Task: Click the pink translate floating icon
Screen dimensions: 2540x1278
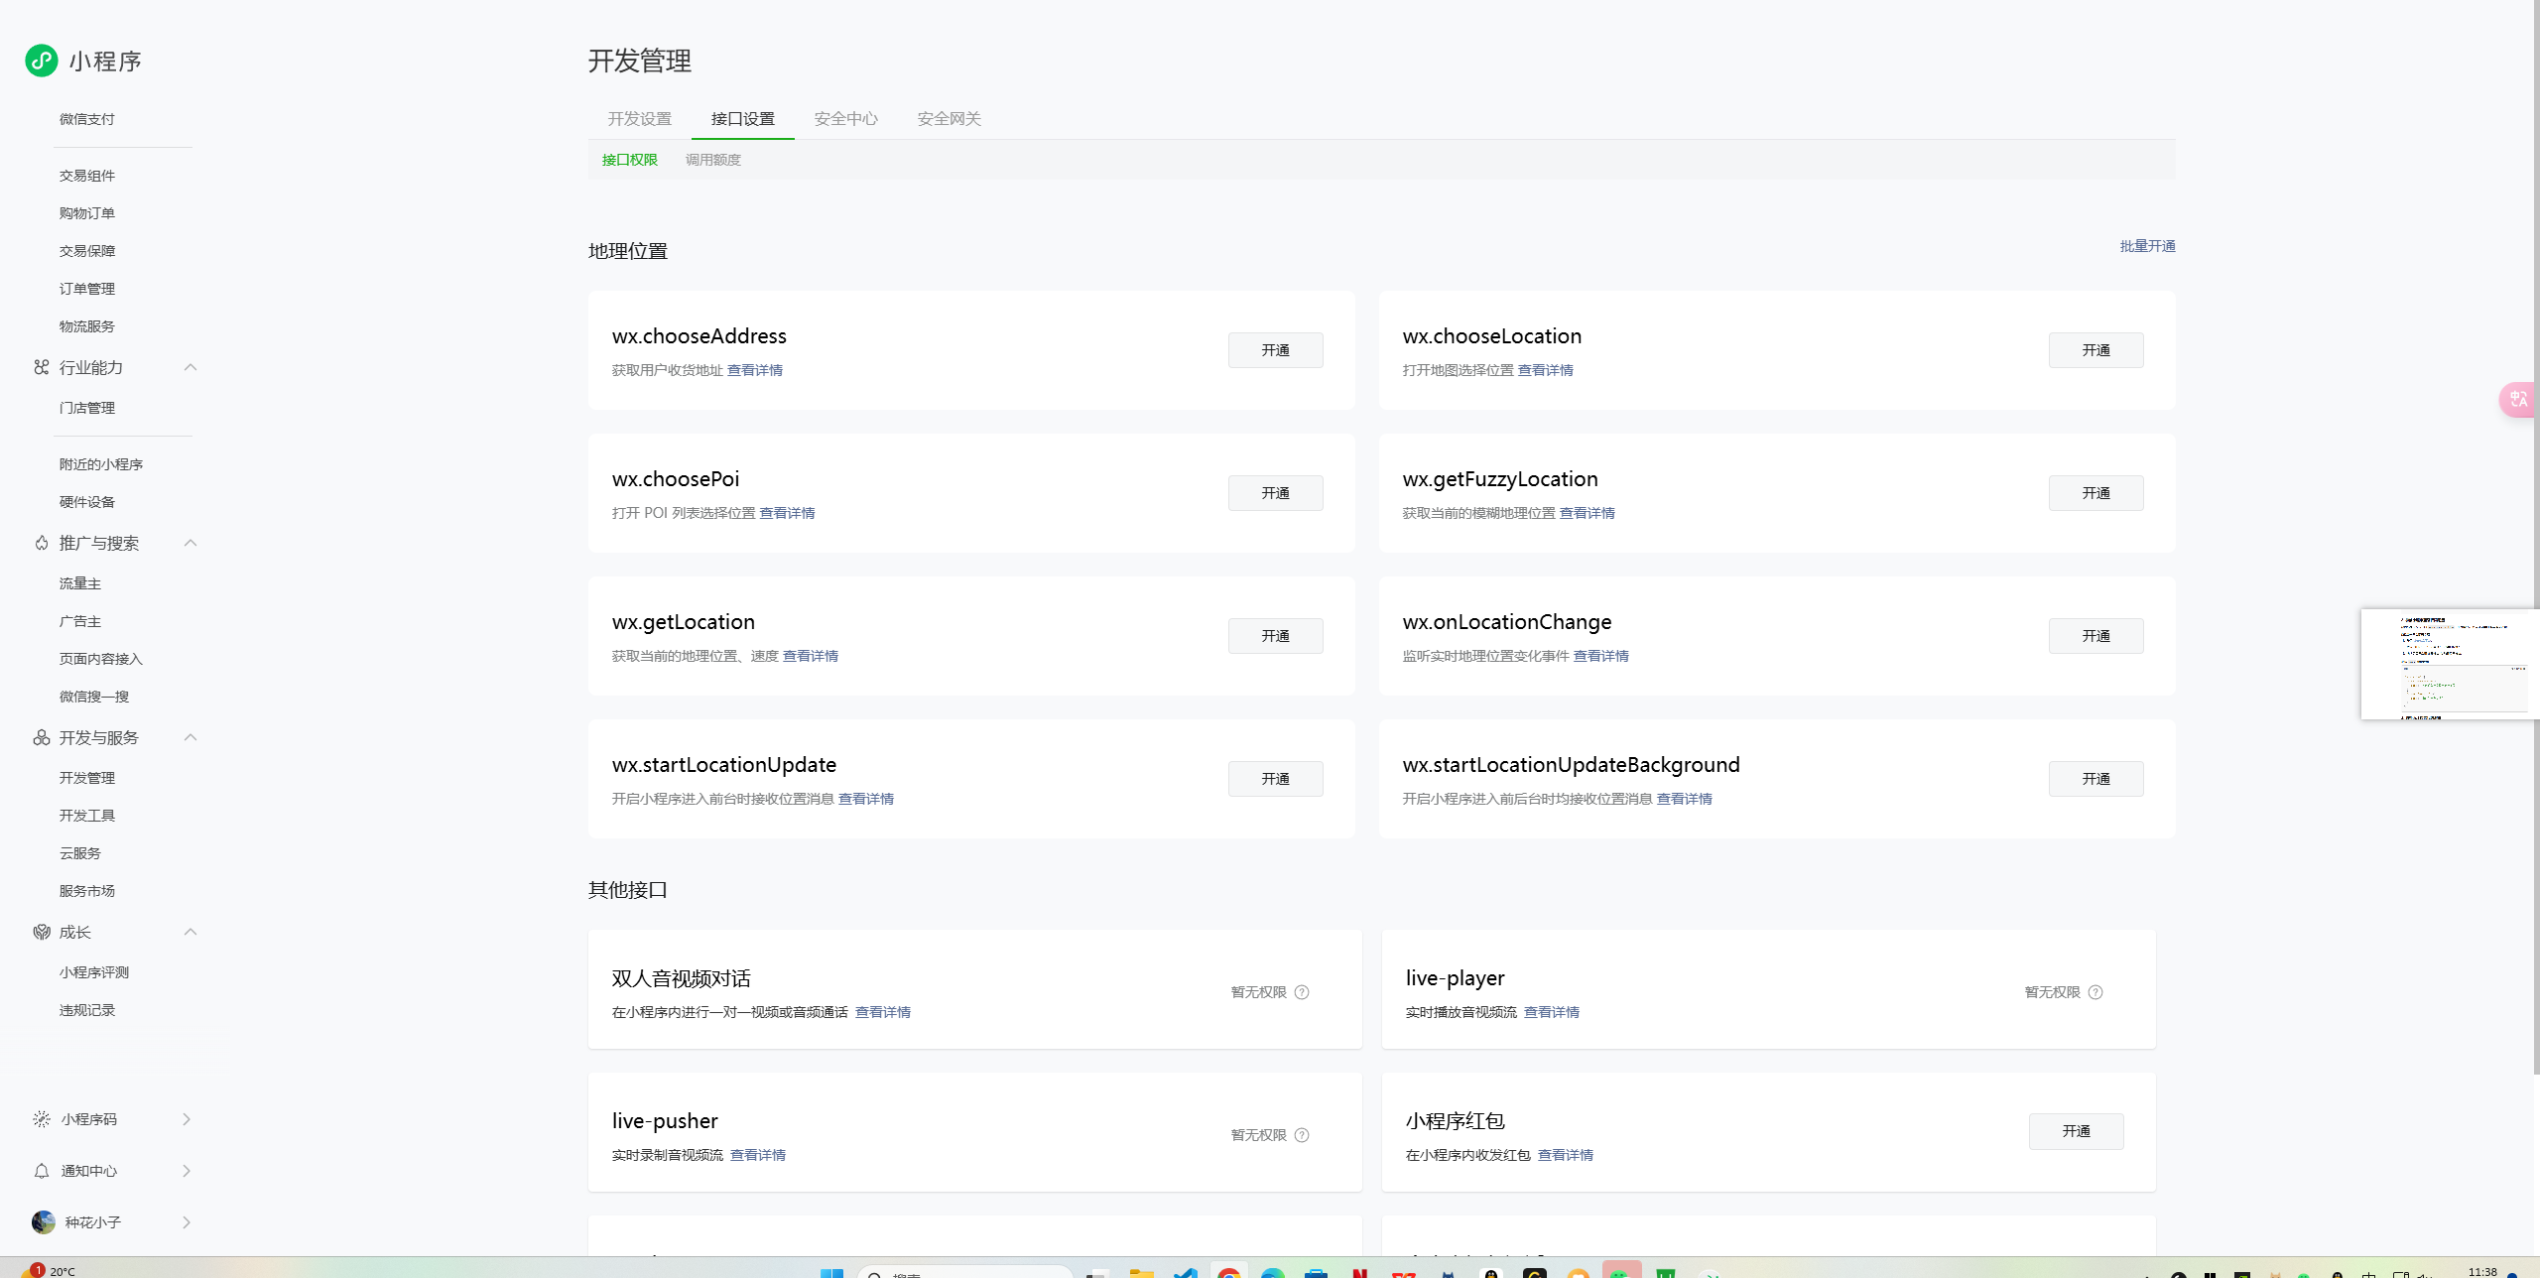Action: pyautogui.click(x=2518, y=399)
